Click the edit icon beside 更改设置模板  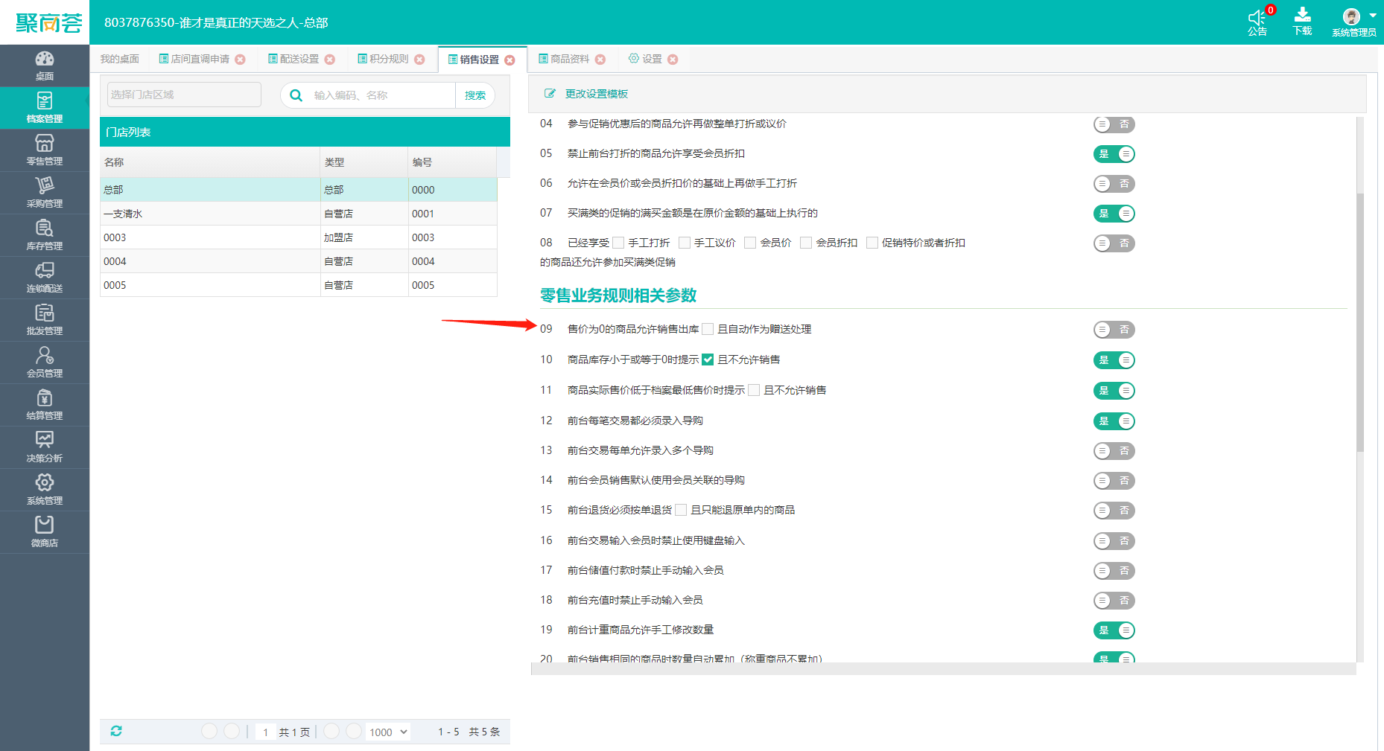pyautogui.click(x=550, y=93)
